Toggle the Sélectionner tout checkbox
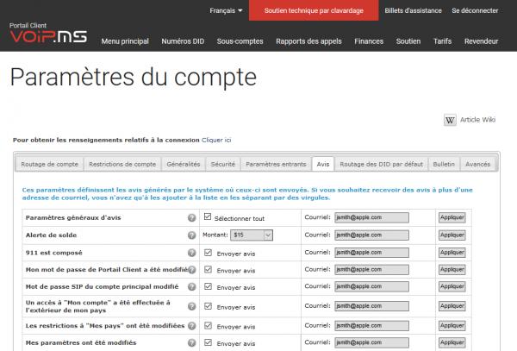Image resolution: width=517 pixels, height=351 pixels. click(208, 216)
